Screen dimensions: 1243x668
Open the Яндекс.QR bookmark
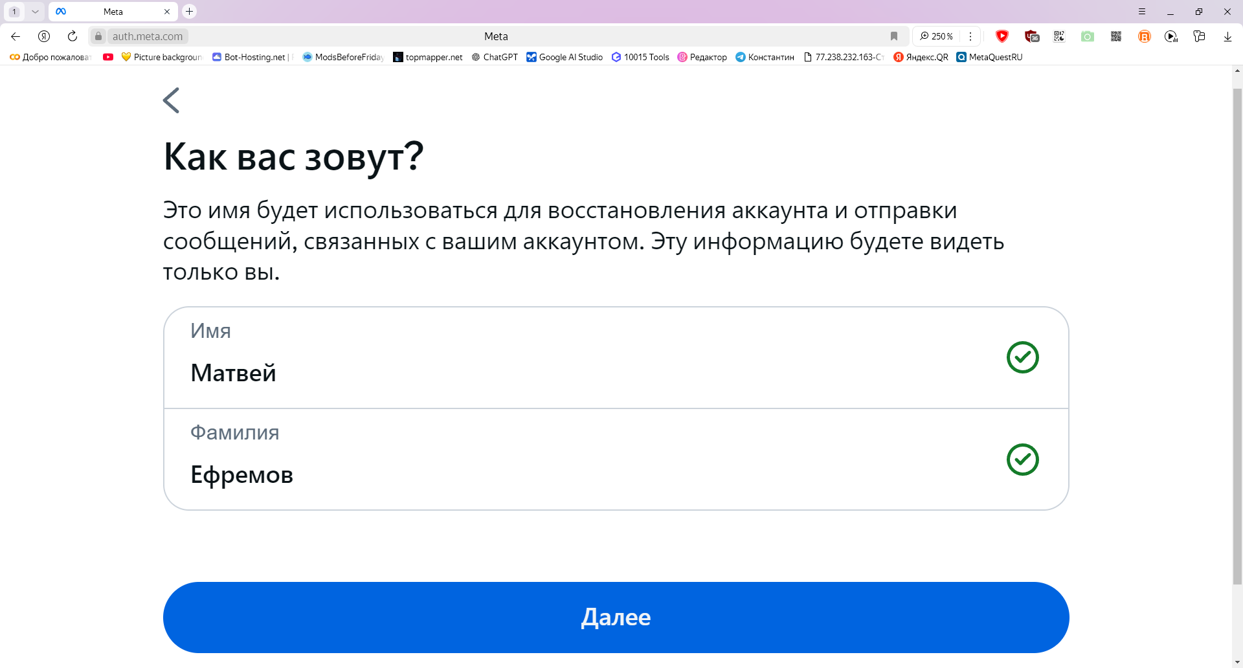point(921,57)
